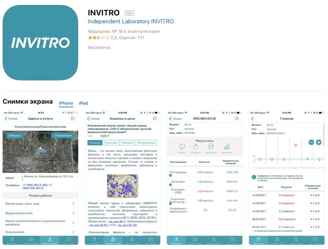Open settings gear in Анализы и цены screen
This screenshot has width=328, height=249.
click(155, 118)
